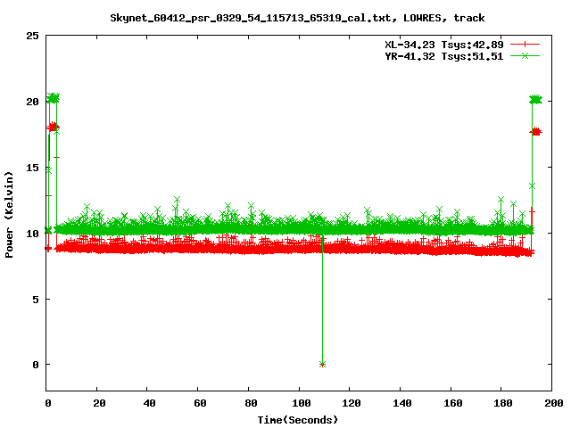Click the Time(Seconds) x-axis label
Screen dimensions: 571x428
click(x=297, y=420)
